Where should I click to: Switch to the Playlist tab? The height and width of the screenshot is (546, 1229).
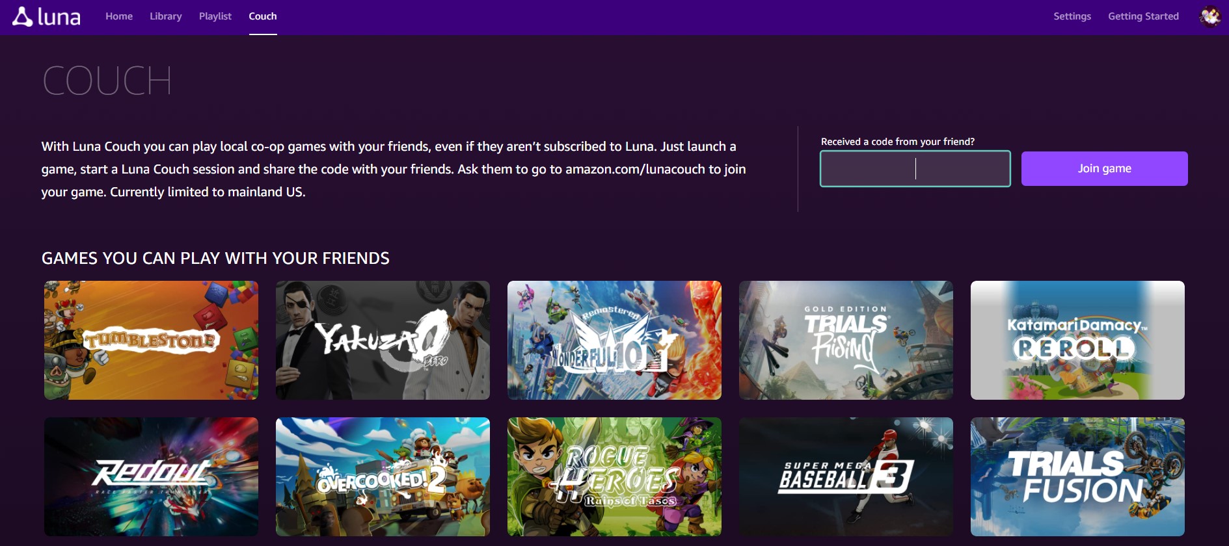[x=215, y=16]
